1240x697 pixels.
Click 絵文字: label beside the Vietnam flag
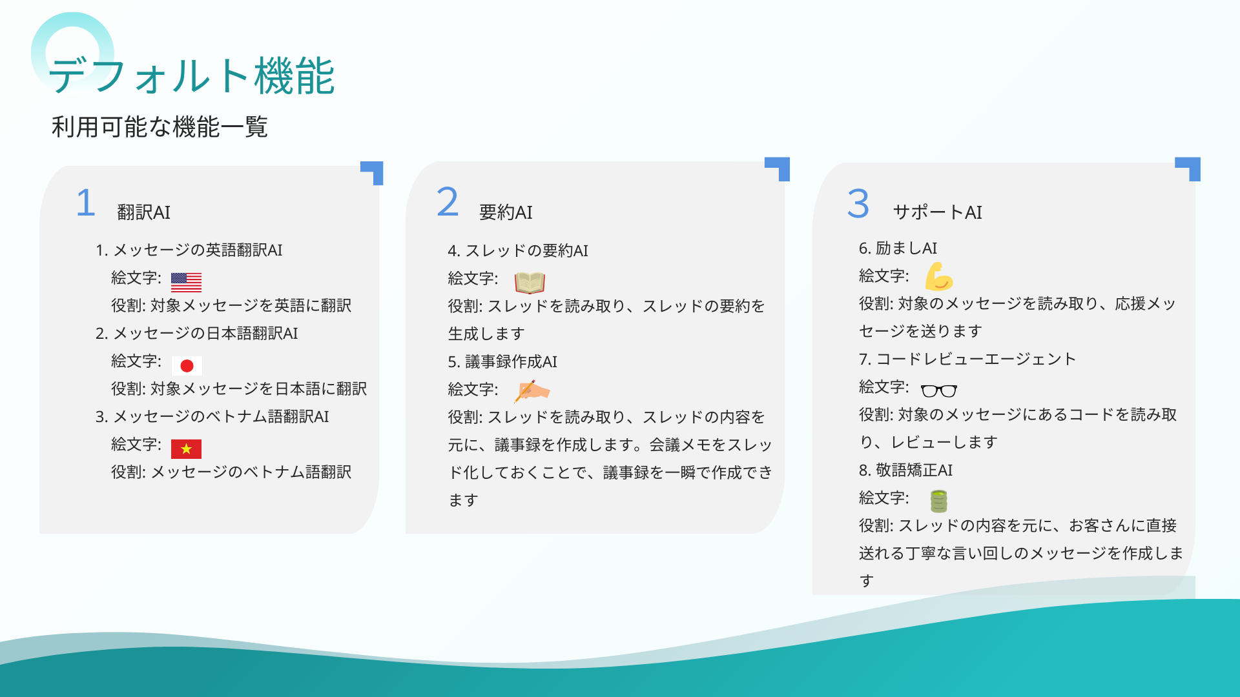136,444
